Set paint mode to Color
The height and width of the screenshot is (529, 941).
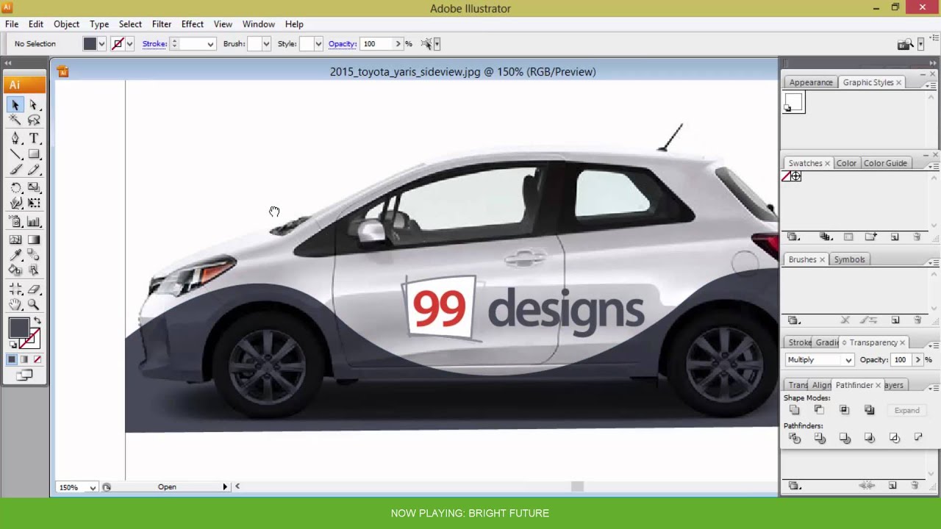(x=12, y=359)
